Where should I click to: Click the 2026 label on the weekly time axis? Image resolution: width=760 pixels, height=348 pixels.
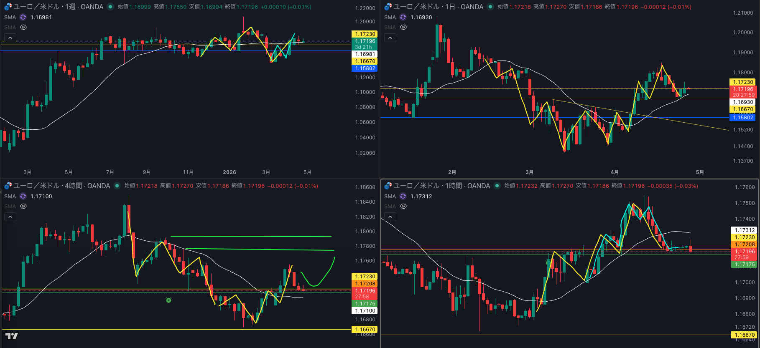[x=230, y=172]
